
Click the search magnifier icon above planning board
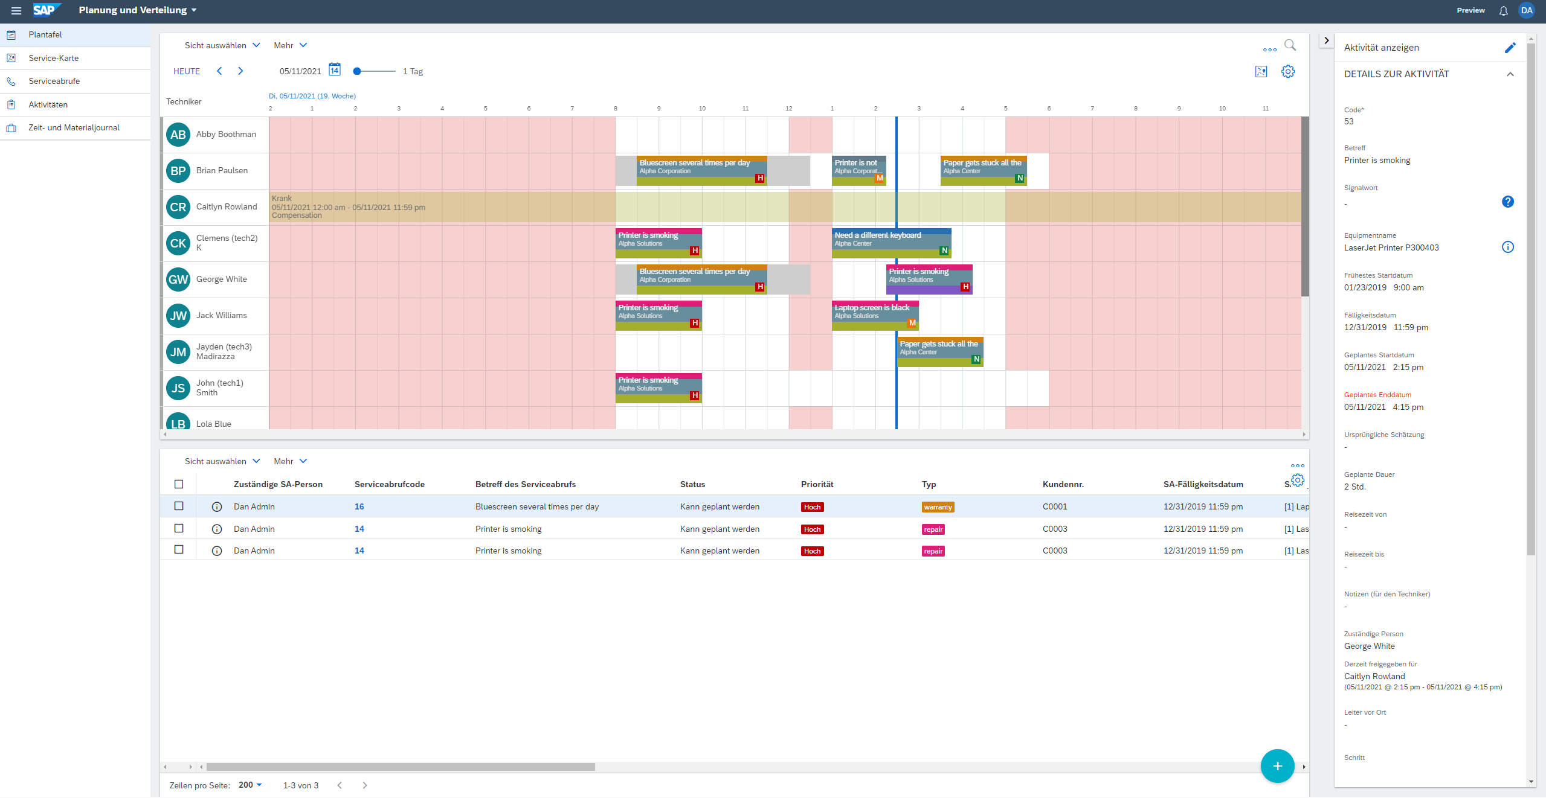pos(1290,45)
